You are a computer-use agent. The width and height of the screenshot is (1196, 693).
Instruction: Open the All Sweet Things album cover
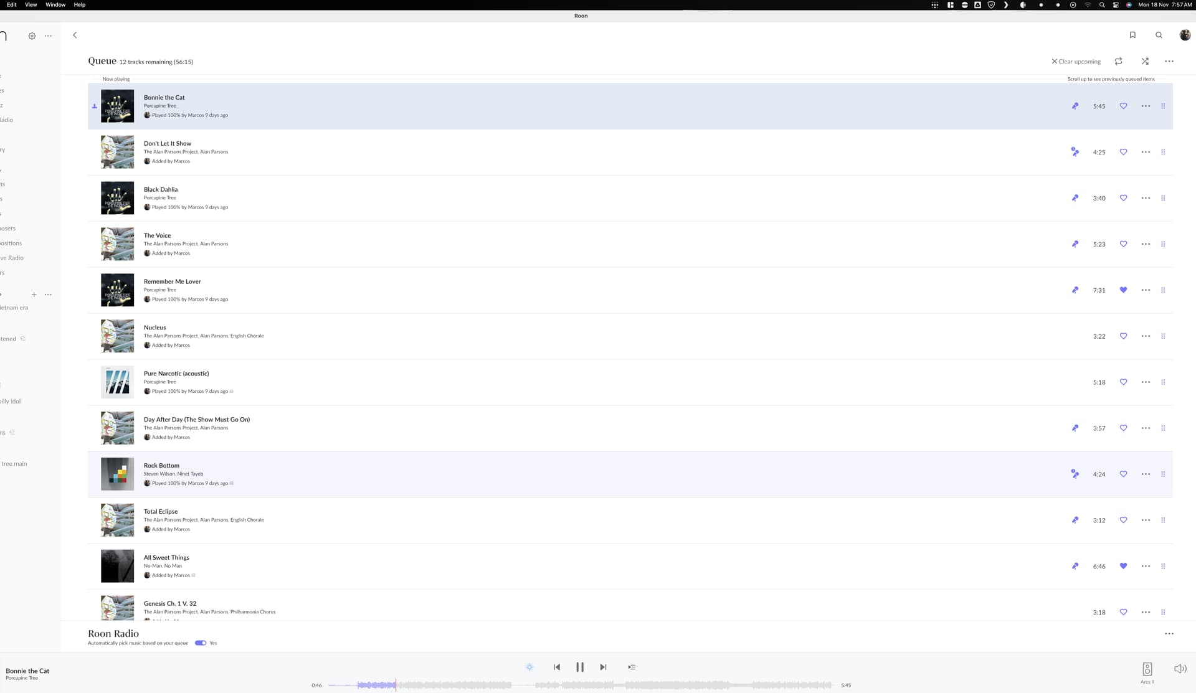[x=117, y=566]
